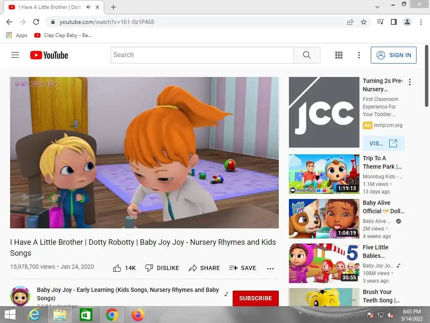
Task: Click the VIS... visit site button
Action: [383, 143]
